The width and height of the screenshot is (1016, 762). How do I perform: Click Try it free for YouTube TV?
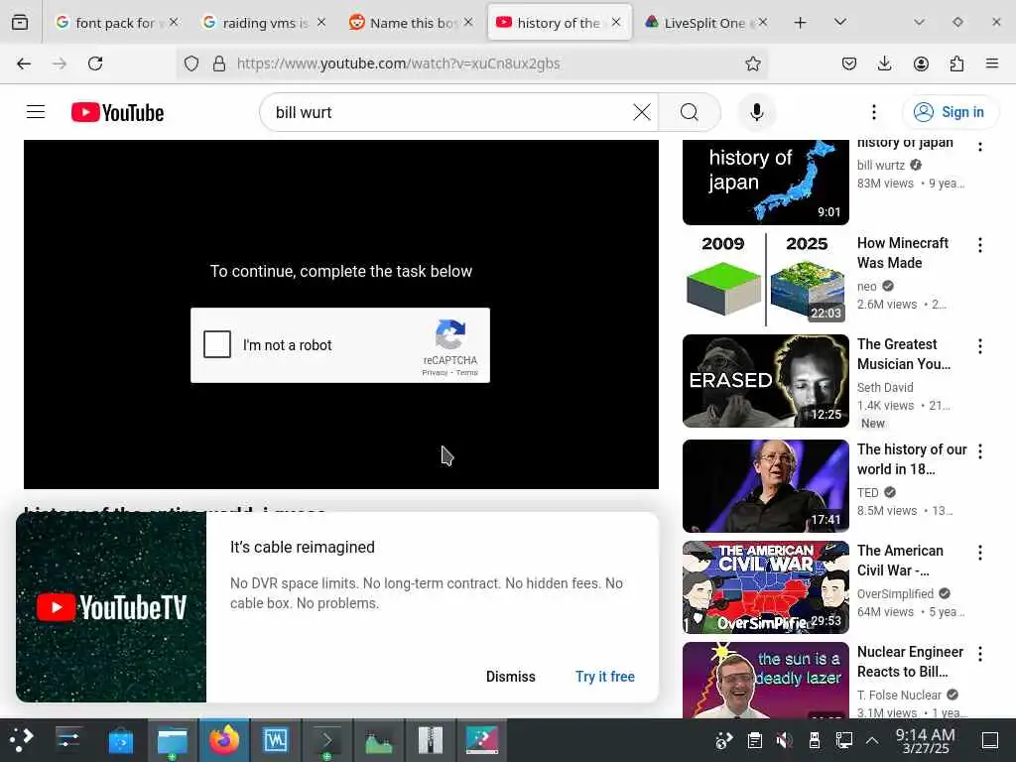pyautogui.click(x=605, y=677)
